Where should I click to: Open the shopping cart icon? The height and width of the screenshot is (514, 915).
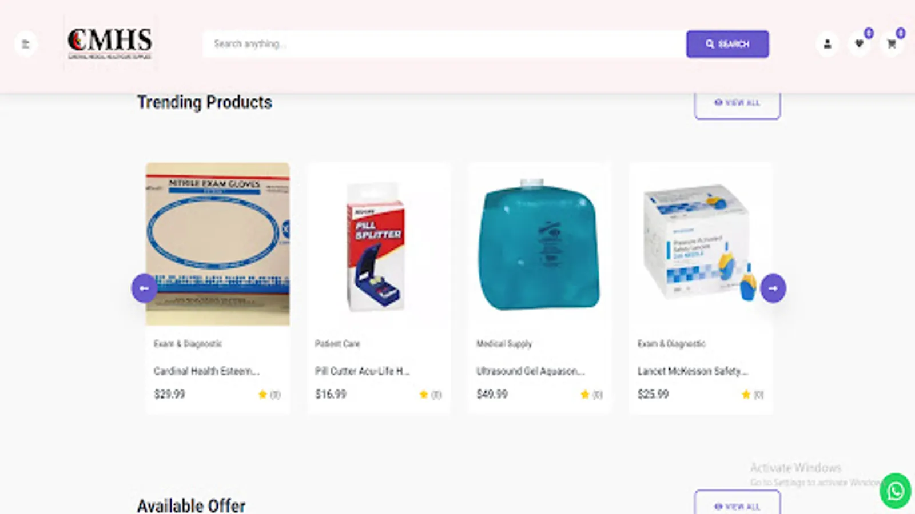(891, 44)
